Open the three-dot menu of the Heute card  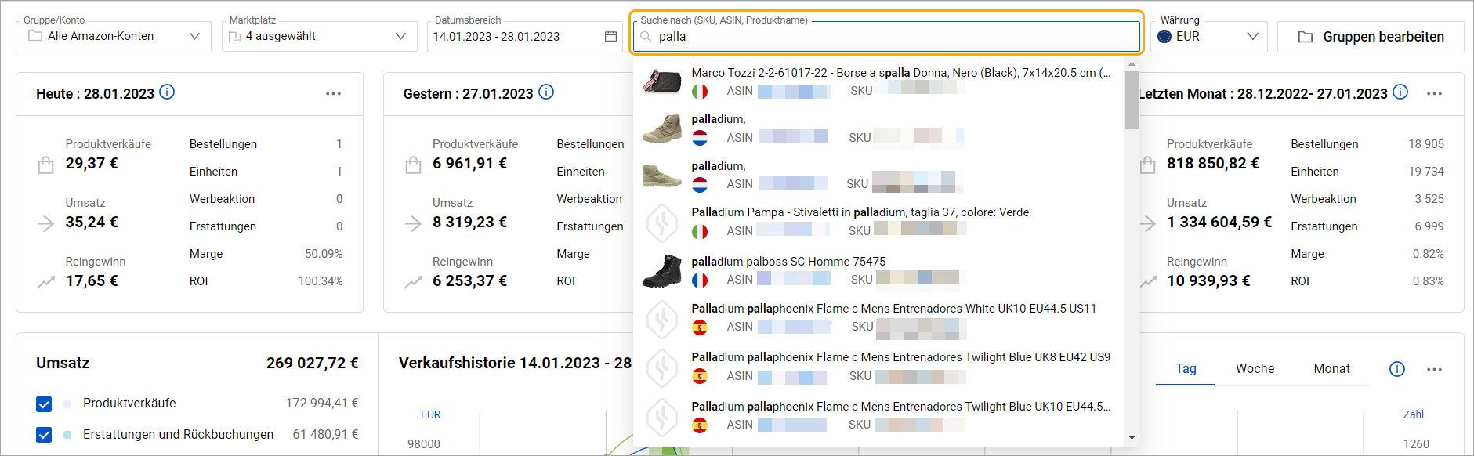tap(333, 93)
